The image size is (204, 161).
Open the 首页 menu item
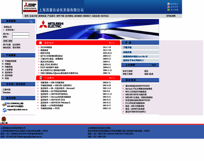tap(26, 16)
